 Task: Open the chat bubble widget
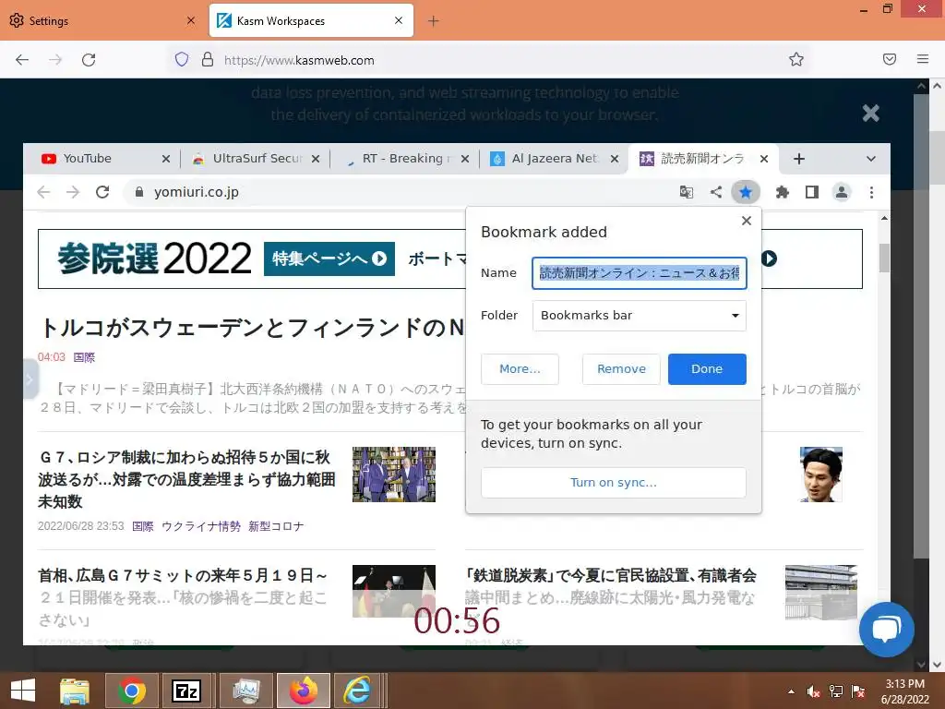pyautogui.click(x=887, y=629)
